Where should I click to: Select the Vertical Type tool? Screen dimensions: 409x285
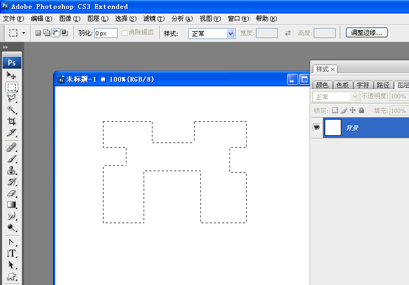coord(11,253)
